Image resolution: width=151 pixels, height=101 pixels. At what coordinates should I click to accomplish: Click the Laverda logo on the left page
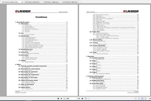pos(23,11)
